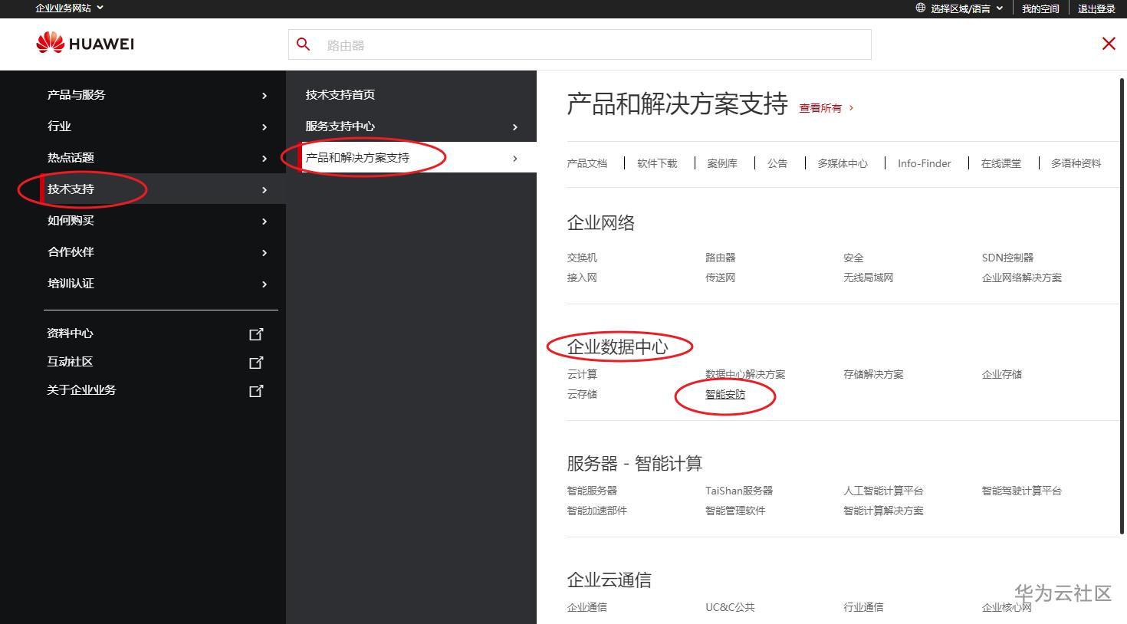Open 路由器 under 企业网络
Viewport: 1127px width, 624px height.
coord(720,258)
